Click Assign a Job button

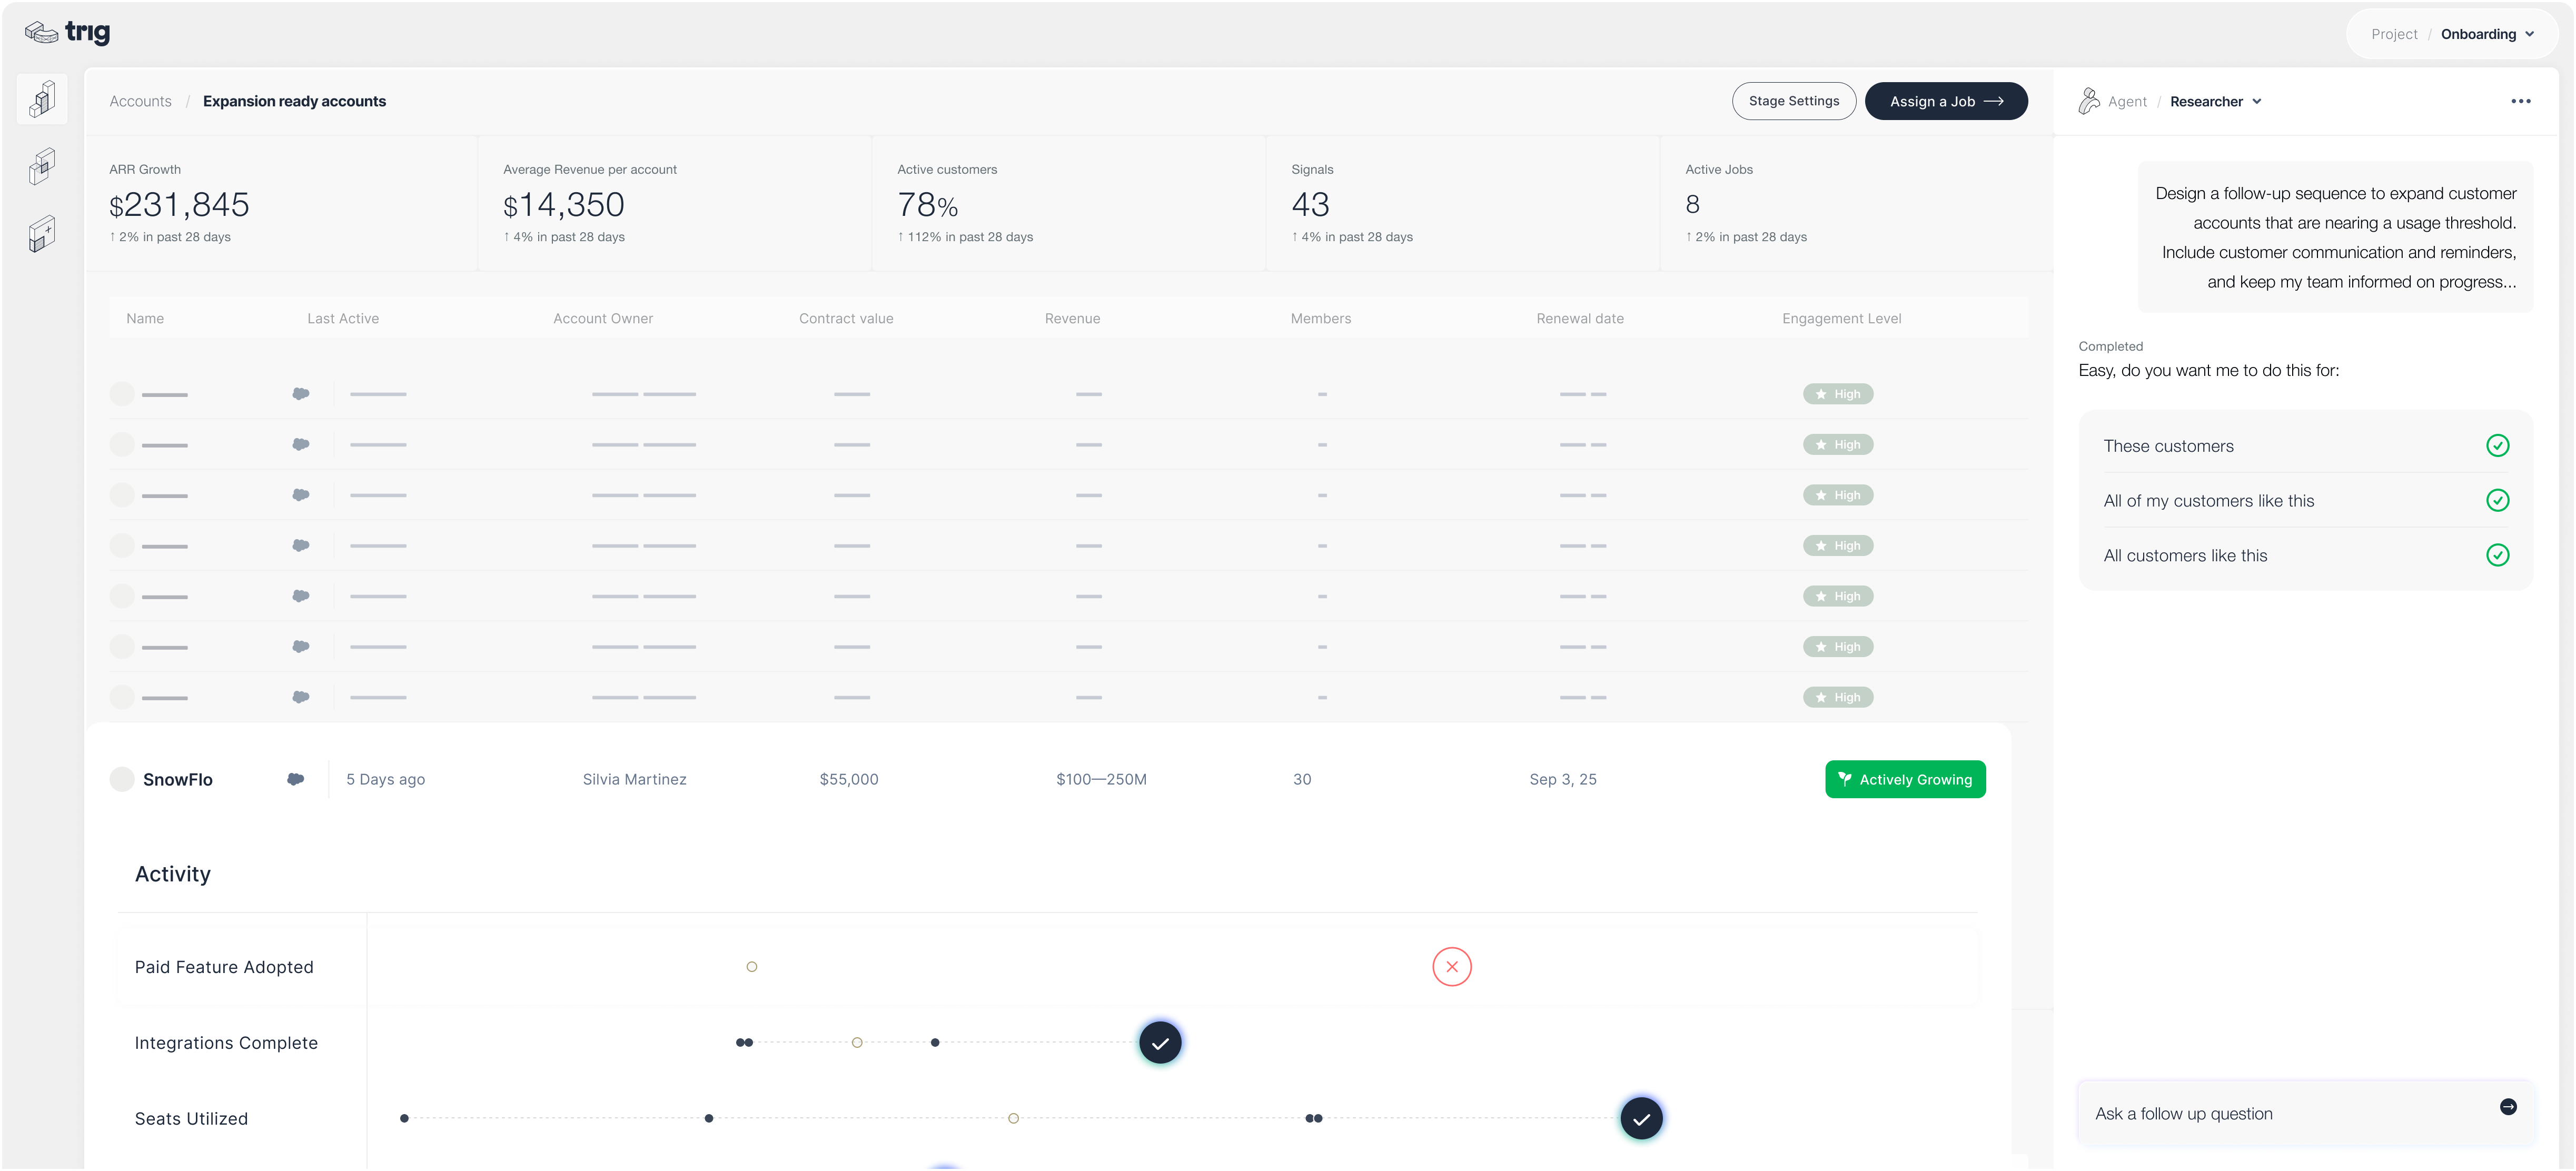(1945, 101)
